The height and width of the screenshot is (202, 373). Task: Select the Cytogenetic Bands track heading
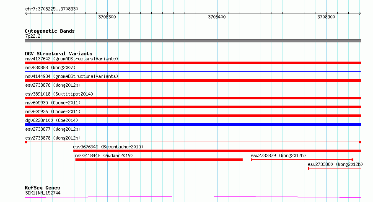click(50, 31)
